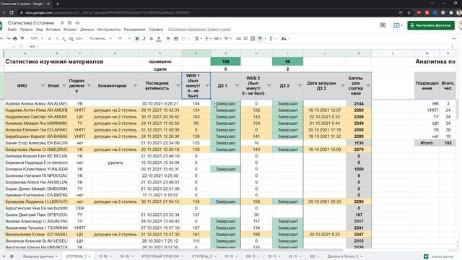
Task: Open ДЗ 1 column filter
Action: (x=237, y=86)
